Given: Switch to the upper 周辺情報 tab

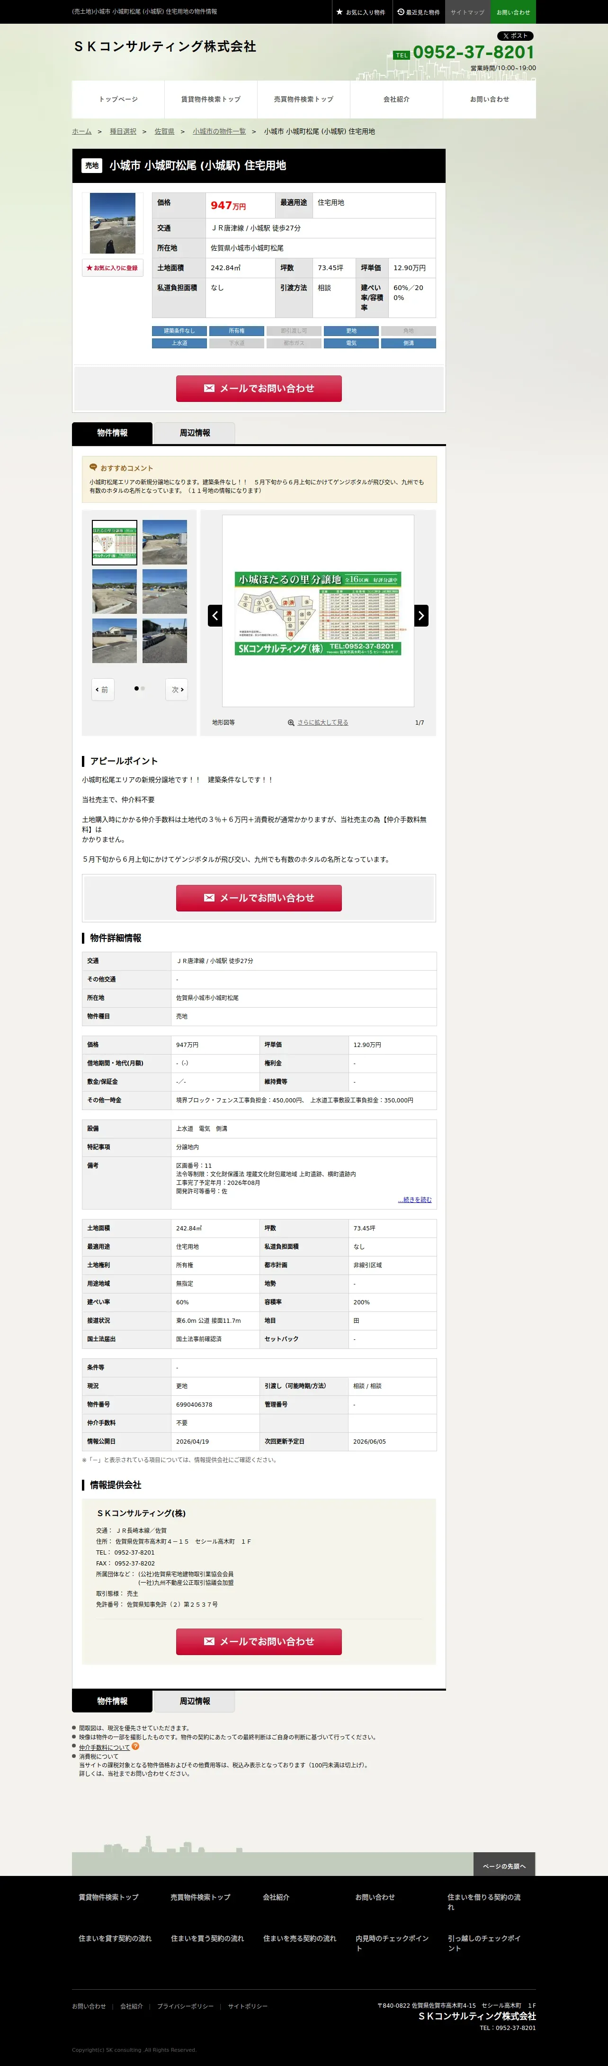Looking at the screenshot, I should point(195,433).
